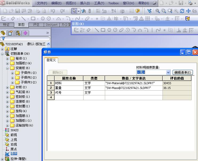Collapse the 切割清单(39) tree node
The height and width of the screenshot is (161, 198).
[2, 54]
